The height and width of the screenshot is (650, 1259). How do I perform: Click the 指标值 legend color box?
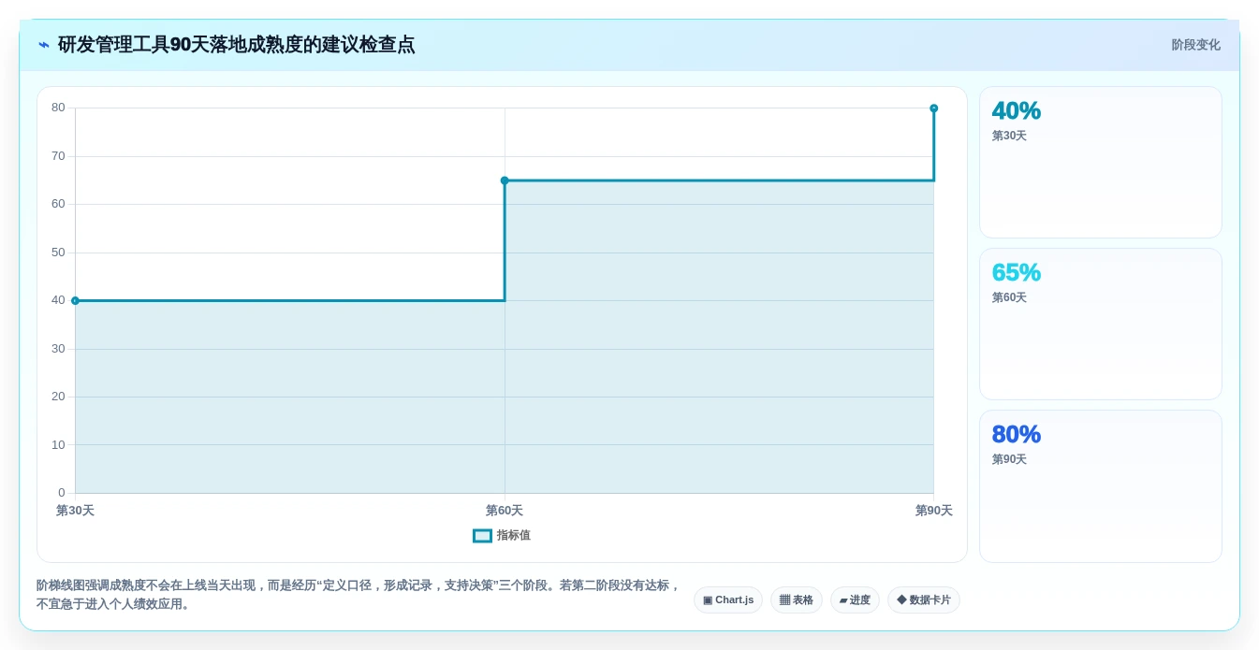[x=482, y=536]
